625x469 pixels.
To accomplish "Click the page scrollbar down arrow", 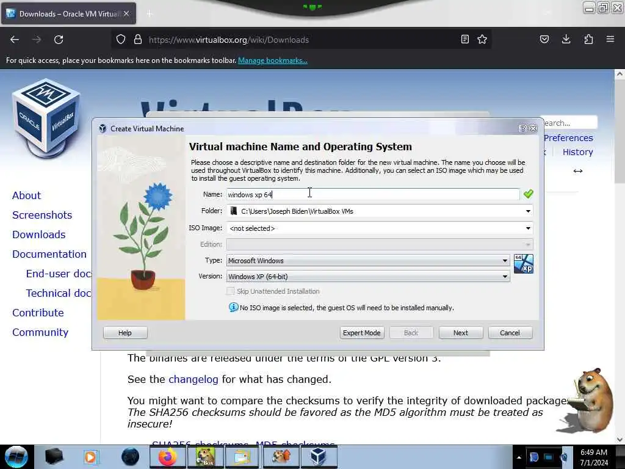I will (x=620, y=440).
